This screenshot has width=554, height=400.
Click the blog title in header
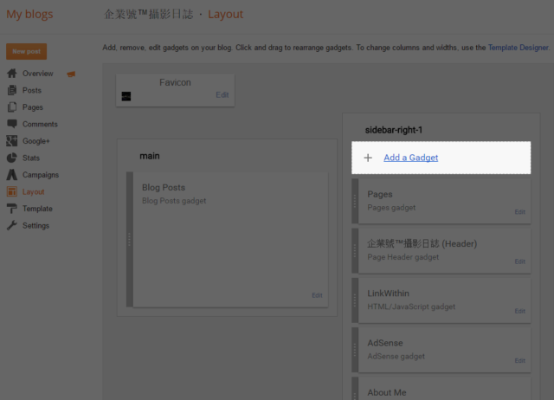click(148, 14)
